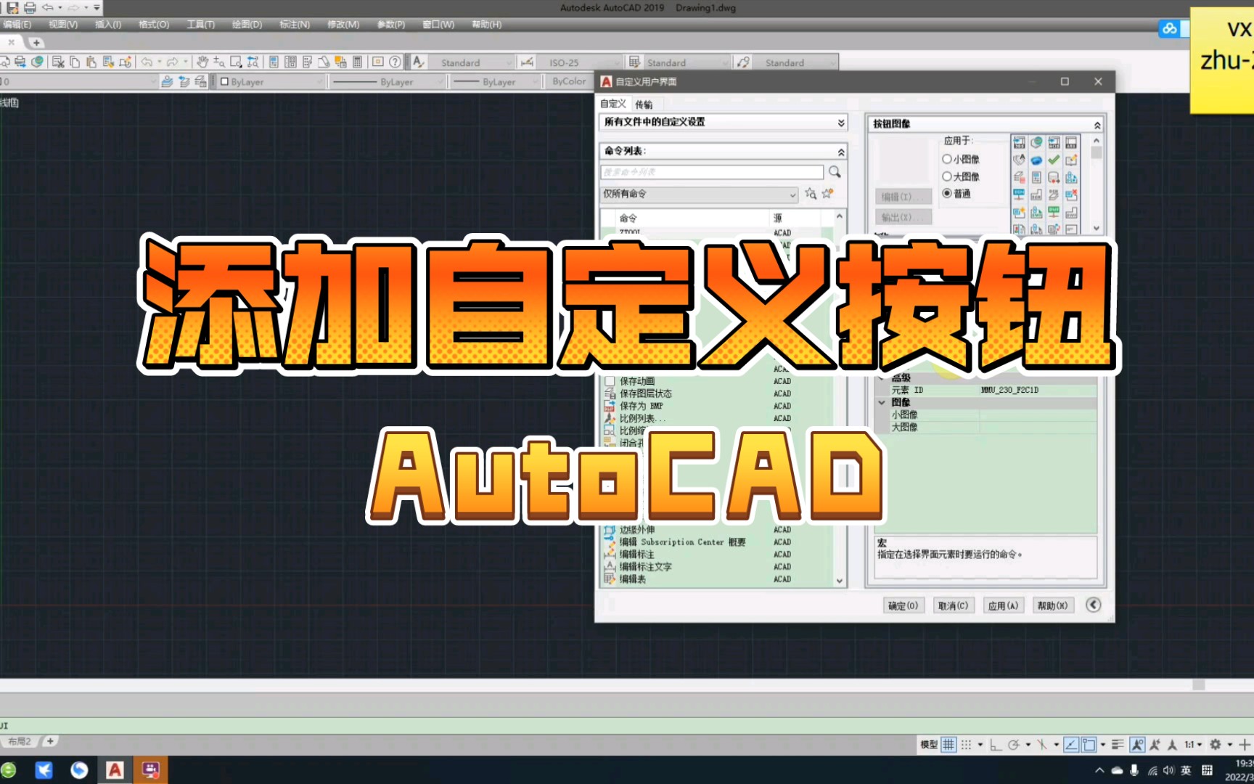Collapse the 按钮图像 pane
Image resolution: width=1254 pixels, height=784 pixels.
click(x=1097, y=125)
